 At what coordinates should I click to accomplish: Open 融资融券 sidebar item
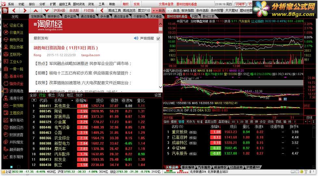coord(14,149)
